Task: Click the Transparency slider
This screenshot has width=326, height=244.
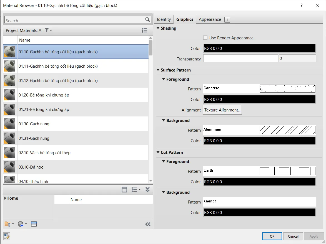Action: [240, 58]
